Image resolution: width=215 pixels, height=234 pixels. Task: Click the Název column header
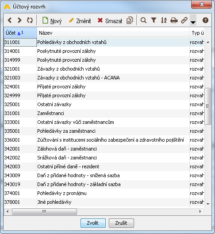tap(113, 33)
